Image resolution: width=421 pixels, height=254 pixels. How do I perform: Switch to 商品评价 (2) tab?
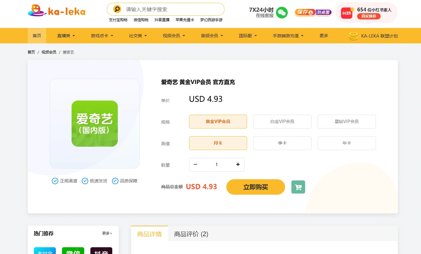(x=191, y=234)
